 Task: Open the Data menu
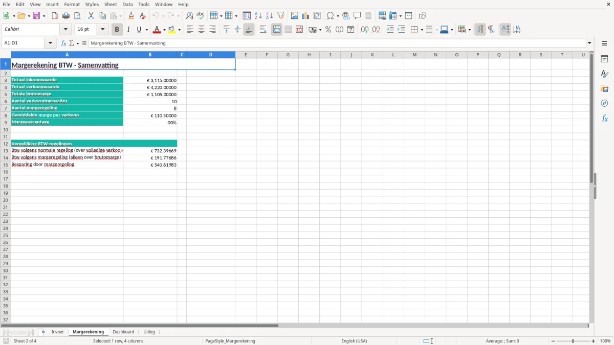[127, 4]
